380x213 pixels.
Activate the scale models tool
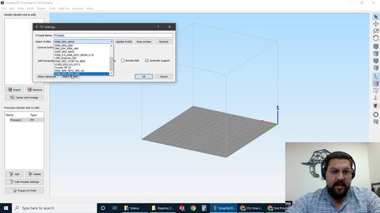[376, 31]
